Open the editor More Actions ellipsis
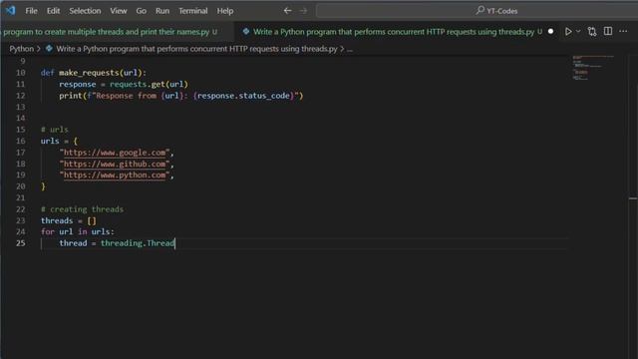Viewport: 638px width, 359px height. point(623,31)
